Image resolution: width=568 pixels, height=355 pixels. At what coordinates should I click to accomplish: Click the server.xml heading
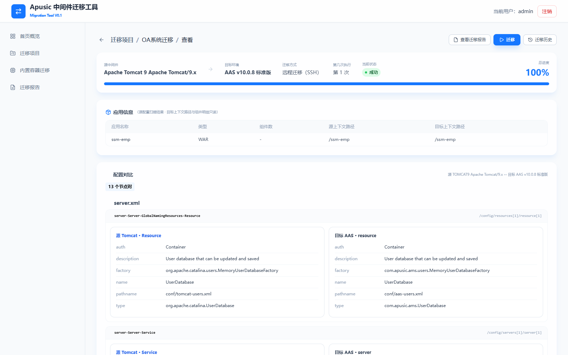(127, 203)
